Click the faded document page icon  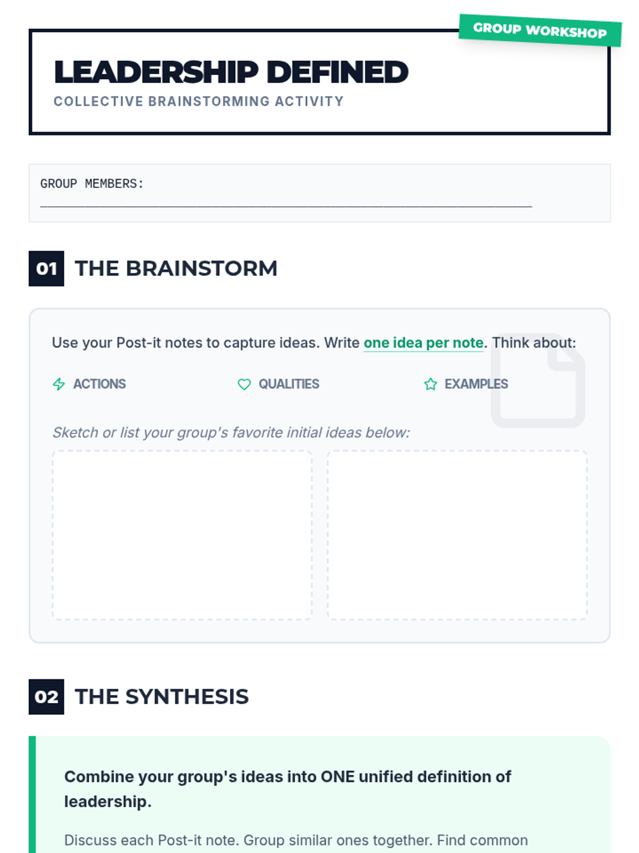pyautogui.click(x=538, y=381)
